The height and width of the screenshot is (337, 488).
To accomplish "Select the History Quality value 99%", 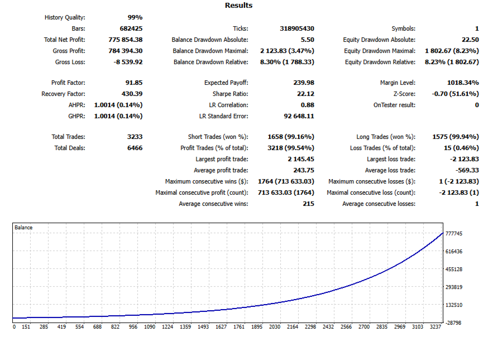I will click(135, 17).
